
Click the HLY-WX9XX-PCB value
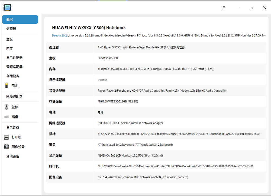108,58
